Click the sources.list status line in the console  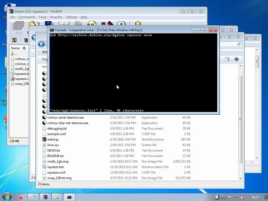coord(97,110)
